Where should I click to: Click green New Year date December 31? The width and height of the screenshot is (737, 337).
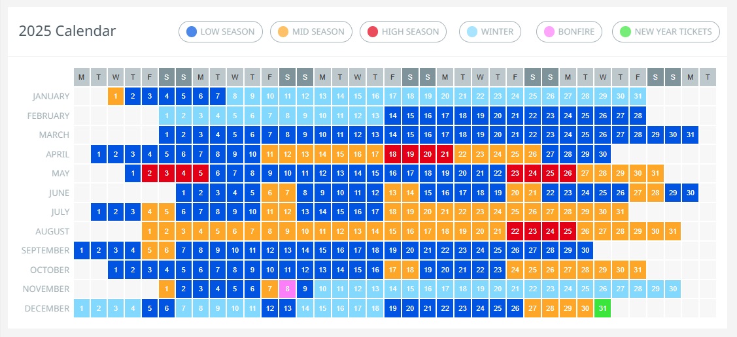coord(602,308)
